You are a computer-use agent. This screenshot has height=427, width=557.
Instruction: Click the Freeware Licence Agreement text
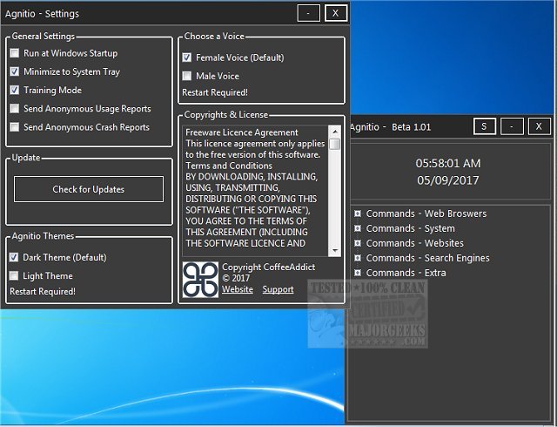[x=242, y=132]
